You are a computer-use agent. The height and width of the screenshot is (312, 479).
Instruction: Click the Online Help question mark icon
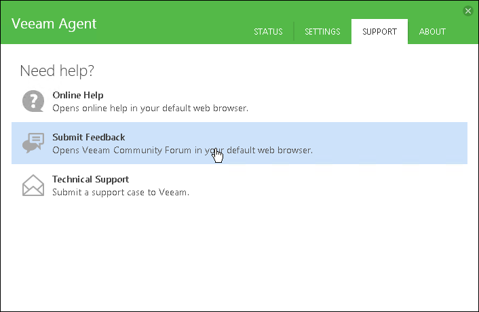[x=33, y=101]
